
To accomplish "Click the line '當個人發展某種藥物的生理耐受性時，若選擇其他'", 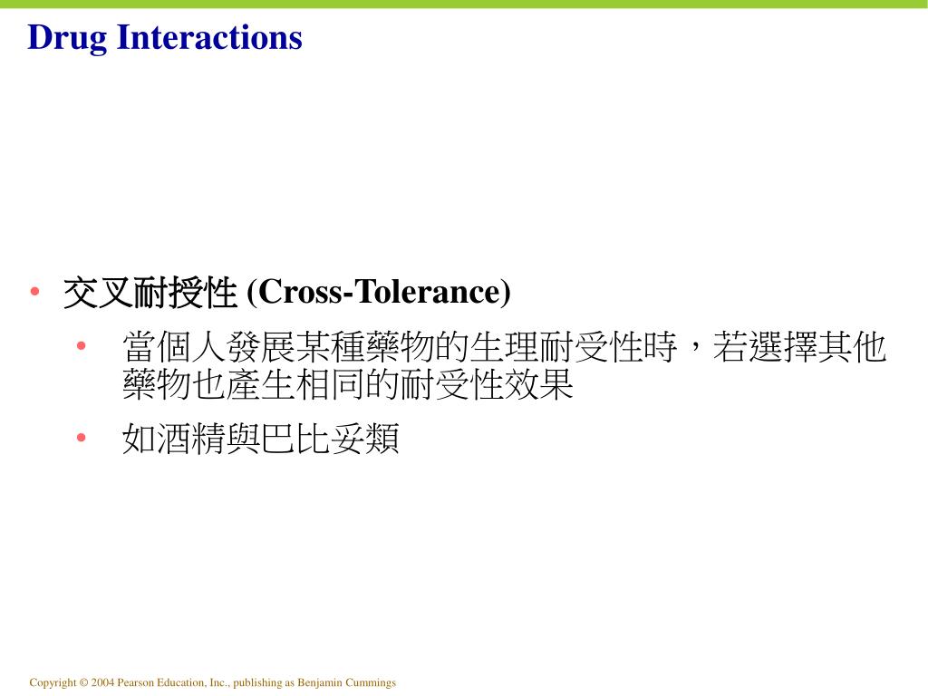I will coord(504,347).
